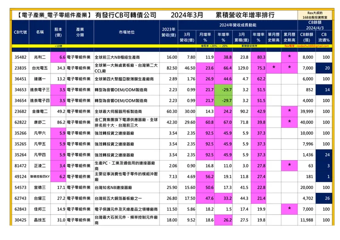Select CB code cell 35264
This screenshot has height=240, width=340.
pyautogui.click(x=20, y=155)
